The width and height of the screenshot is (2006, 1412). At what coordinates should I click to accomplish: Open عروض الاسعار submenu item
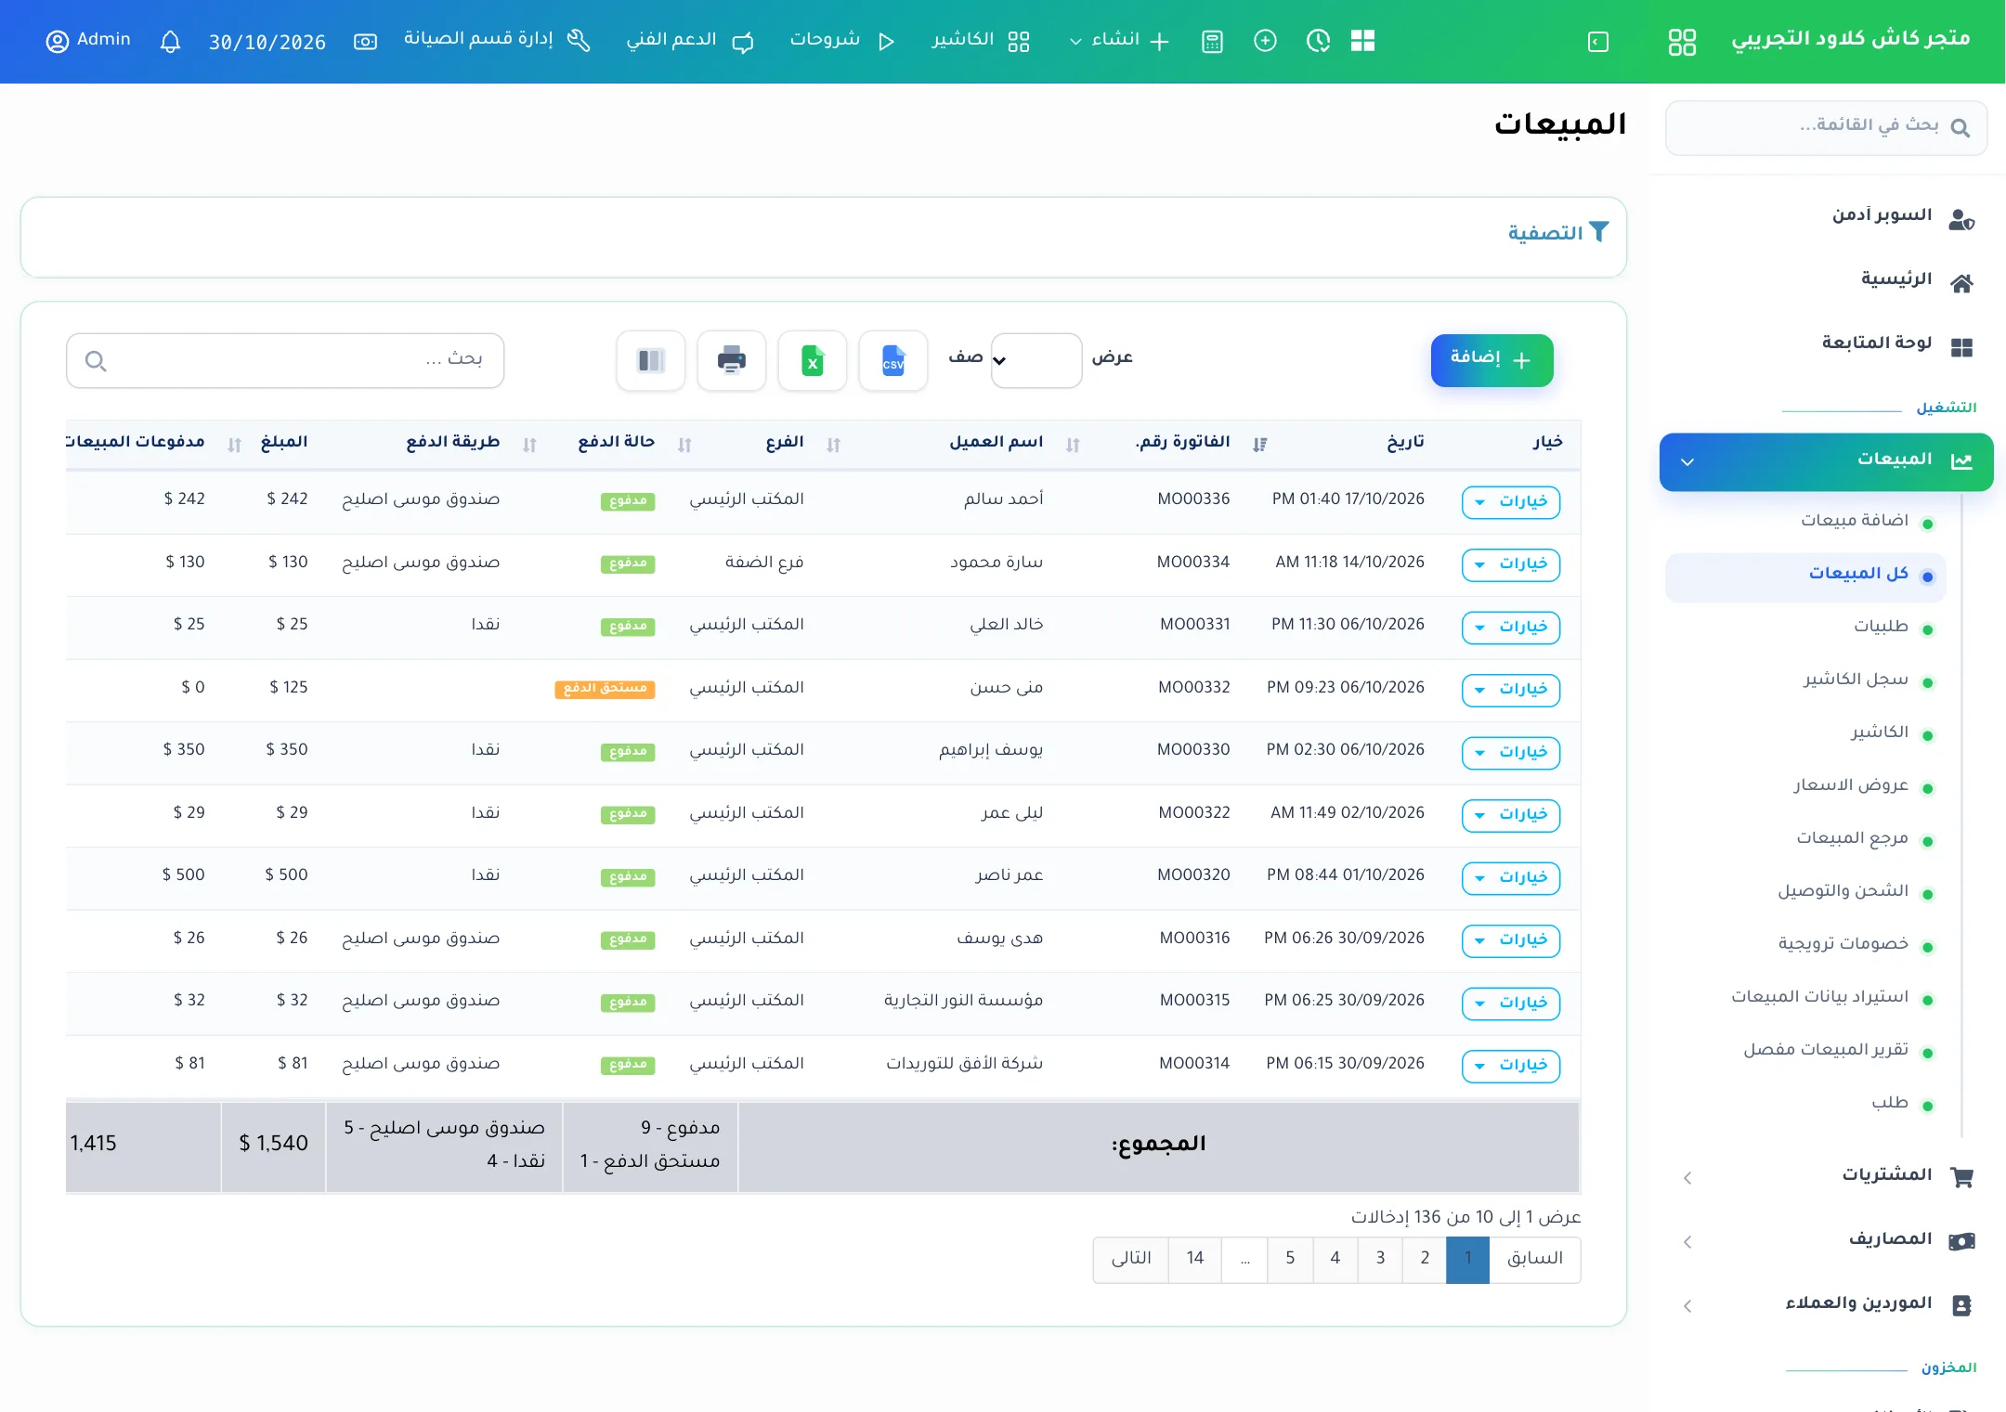pyautogui.click(x=1850, y=785)
